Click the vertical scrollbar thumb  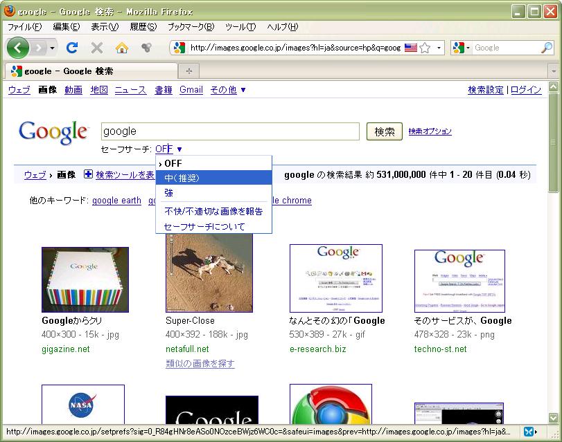point(554,142)
